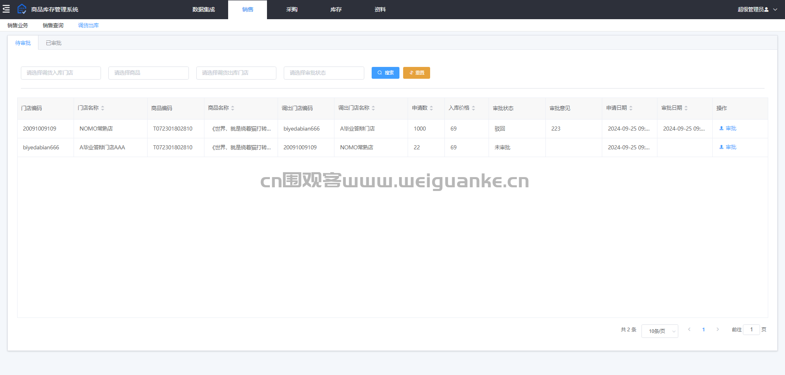Sort by 门店名称 column arrows
Viewport: 785px width, 375px height.
tap(103, 108)
